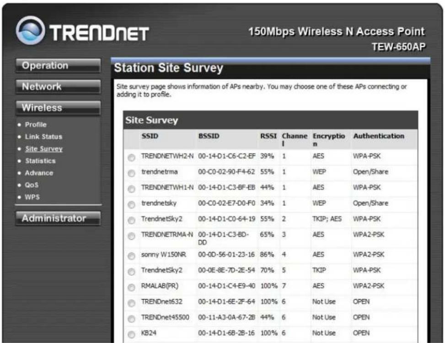Click the RSSI column header
The height and width of the screenshot is (343, 445).
[x=268, y=136]
